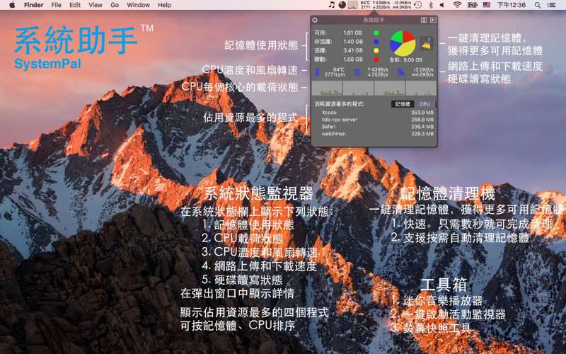Click the music note menu bar icon
Viewport: 566px width, 354px height.
[331, 5]
